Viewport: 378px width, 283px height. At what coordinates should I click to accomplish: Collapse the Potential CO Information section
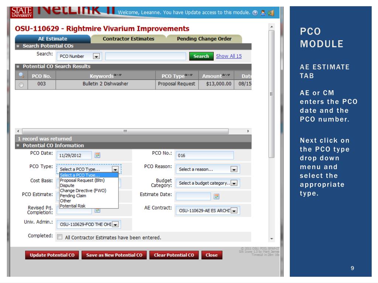point(18,145)
